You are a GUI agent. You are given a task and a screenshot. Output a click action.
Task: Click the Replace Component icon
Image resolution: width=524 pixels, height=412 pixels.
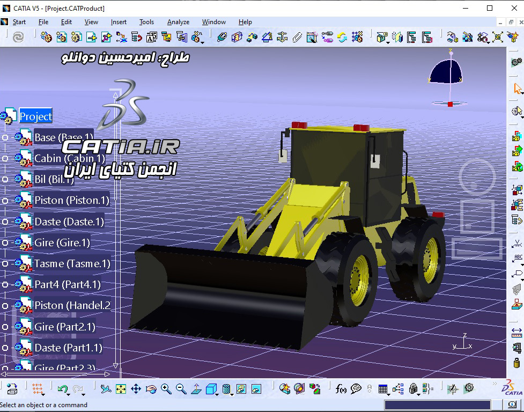click(121, 37)
